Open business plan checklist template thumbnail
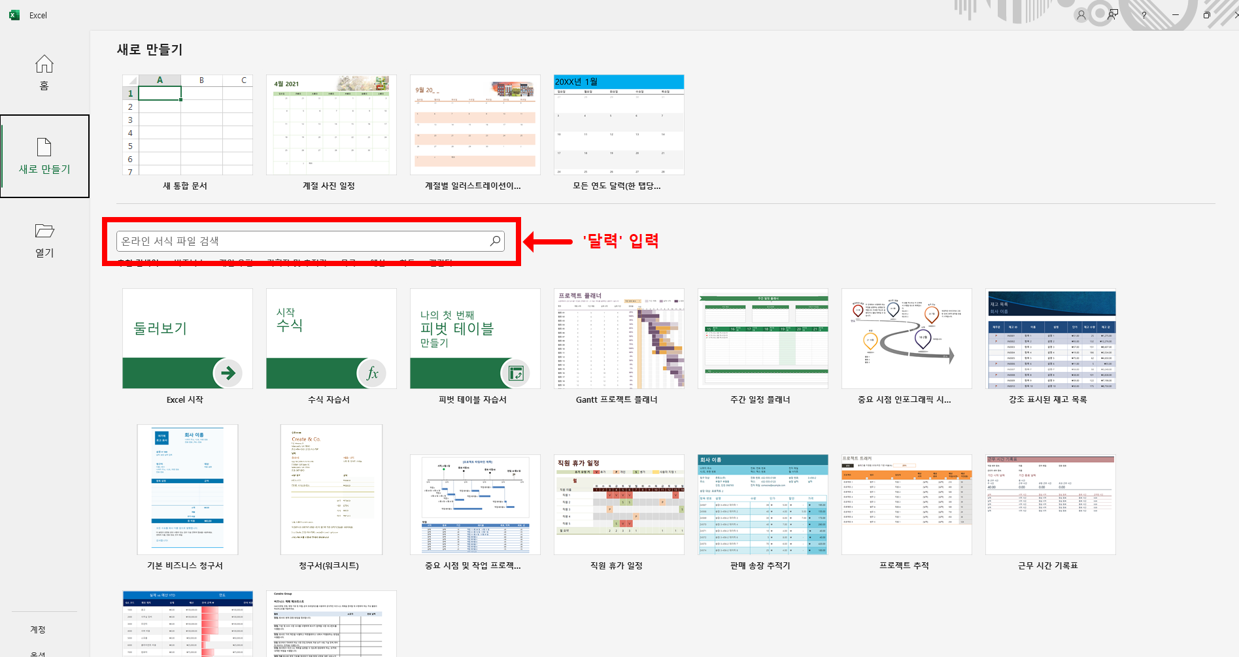This screenshot has width=1239, height=657. (331, 624)
